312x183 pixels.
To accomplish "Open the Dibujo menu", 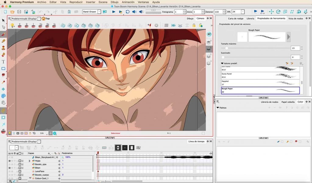I will tap(115, 2).
